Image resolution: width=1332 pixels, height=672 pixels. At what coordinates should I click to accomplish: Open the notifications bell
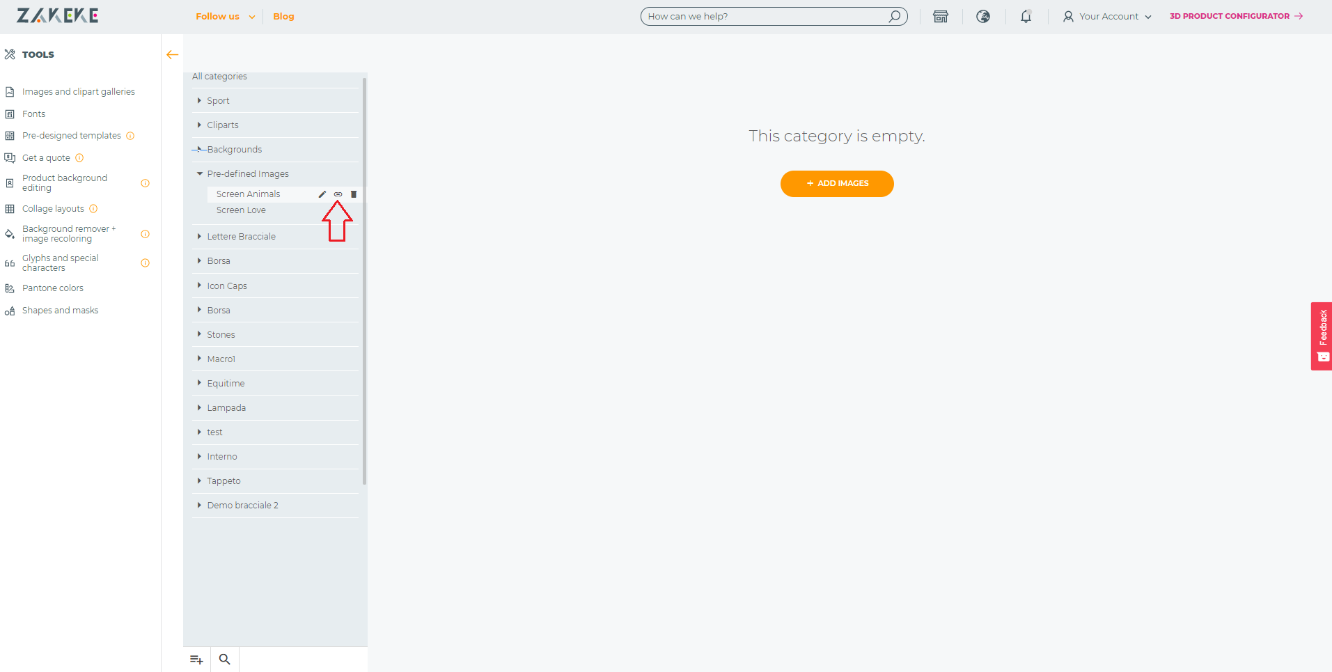1026,17
